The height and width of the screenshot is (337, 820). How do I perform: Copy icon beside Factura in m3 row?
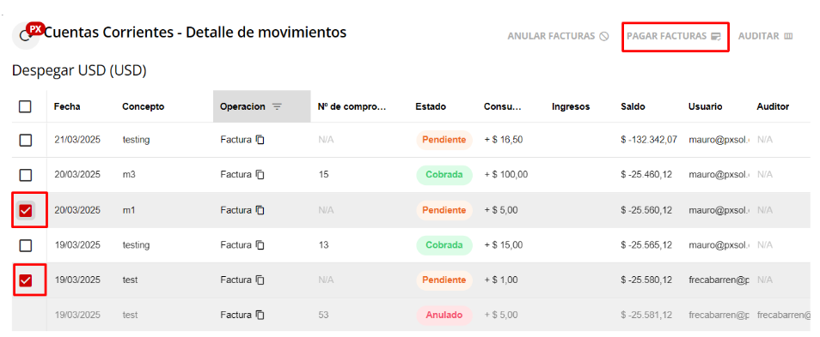click(260, 175)
